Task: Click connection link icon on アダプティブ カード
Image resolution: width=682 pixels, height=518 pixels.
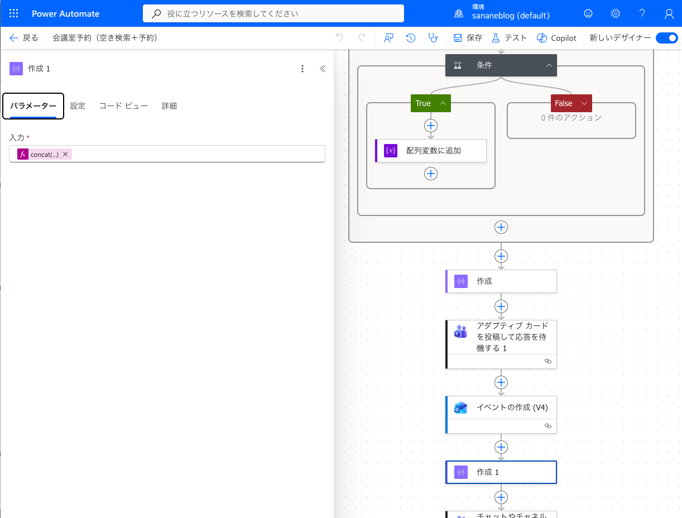Action: pos(548,362)
